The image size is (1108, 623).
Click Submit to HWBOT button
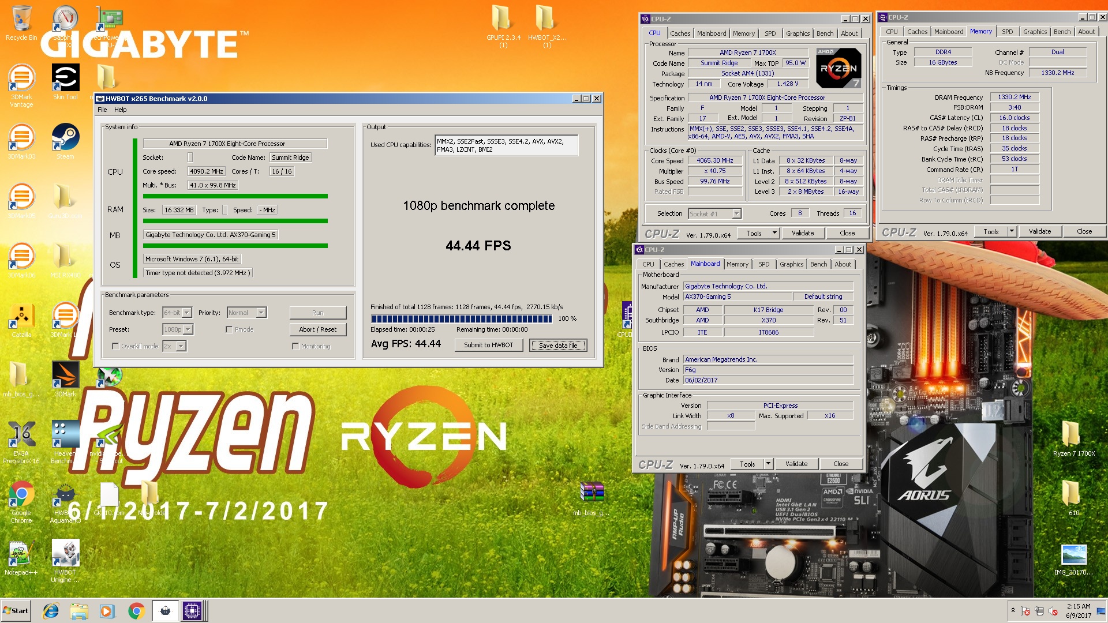(x=488, y=345)
